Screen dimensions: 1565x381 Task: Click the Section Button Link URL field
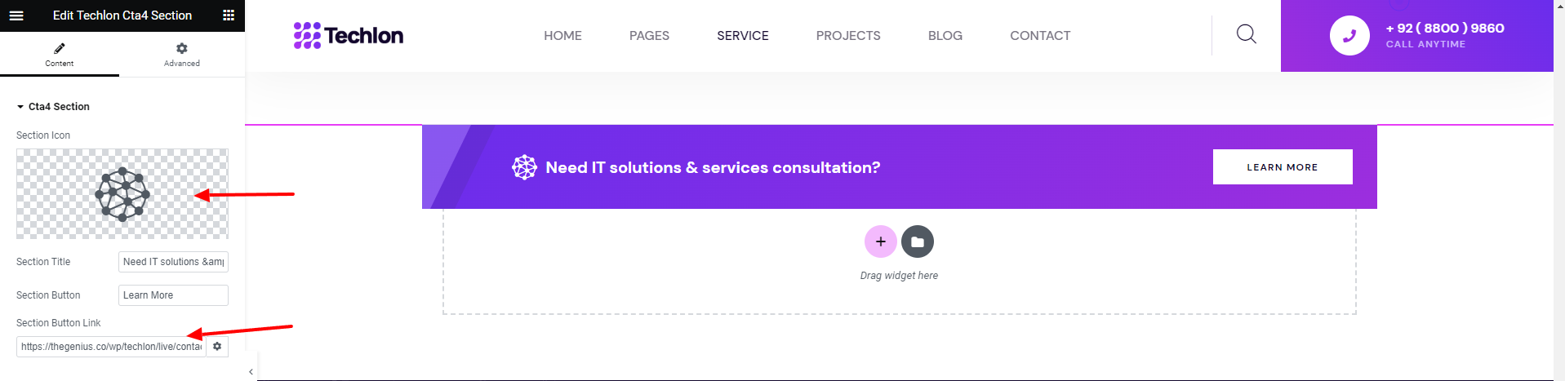coord(111,347)
